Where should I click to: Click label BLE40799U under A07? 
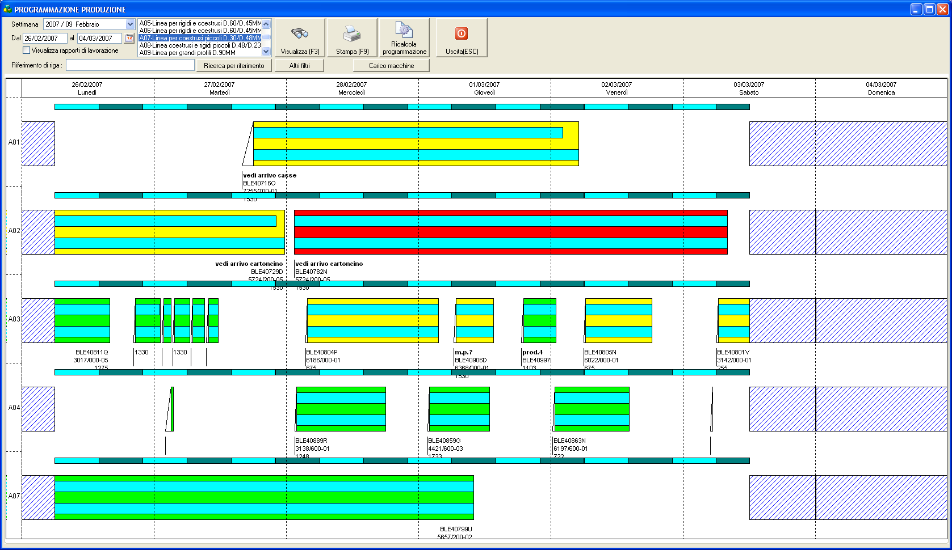click(x=456, y=529)
